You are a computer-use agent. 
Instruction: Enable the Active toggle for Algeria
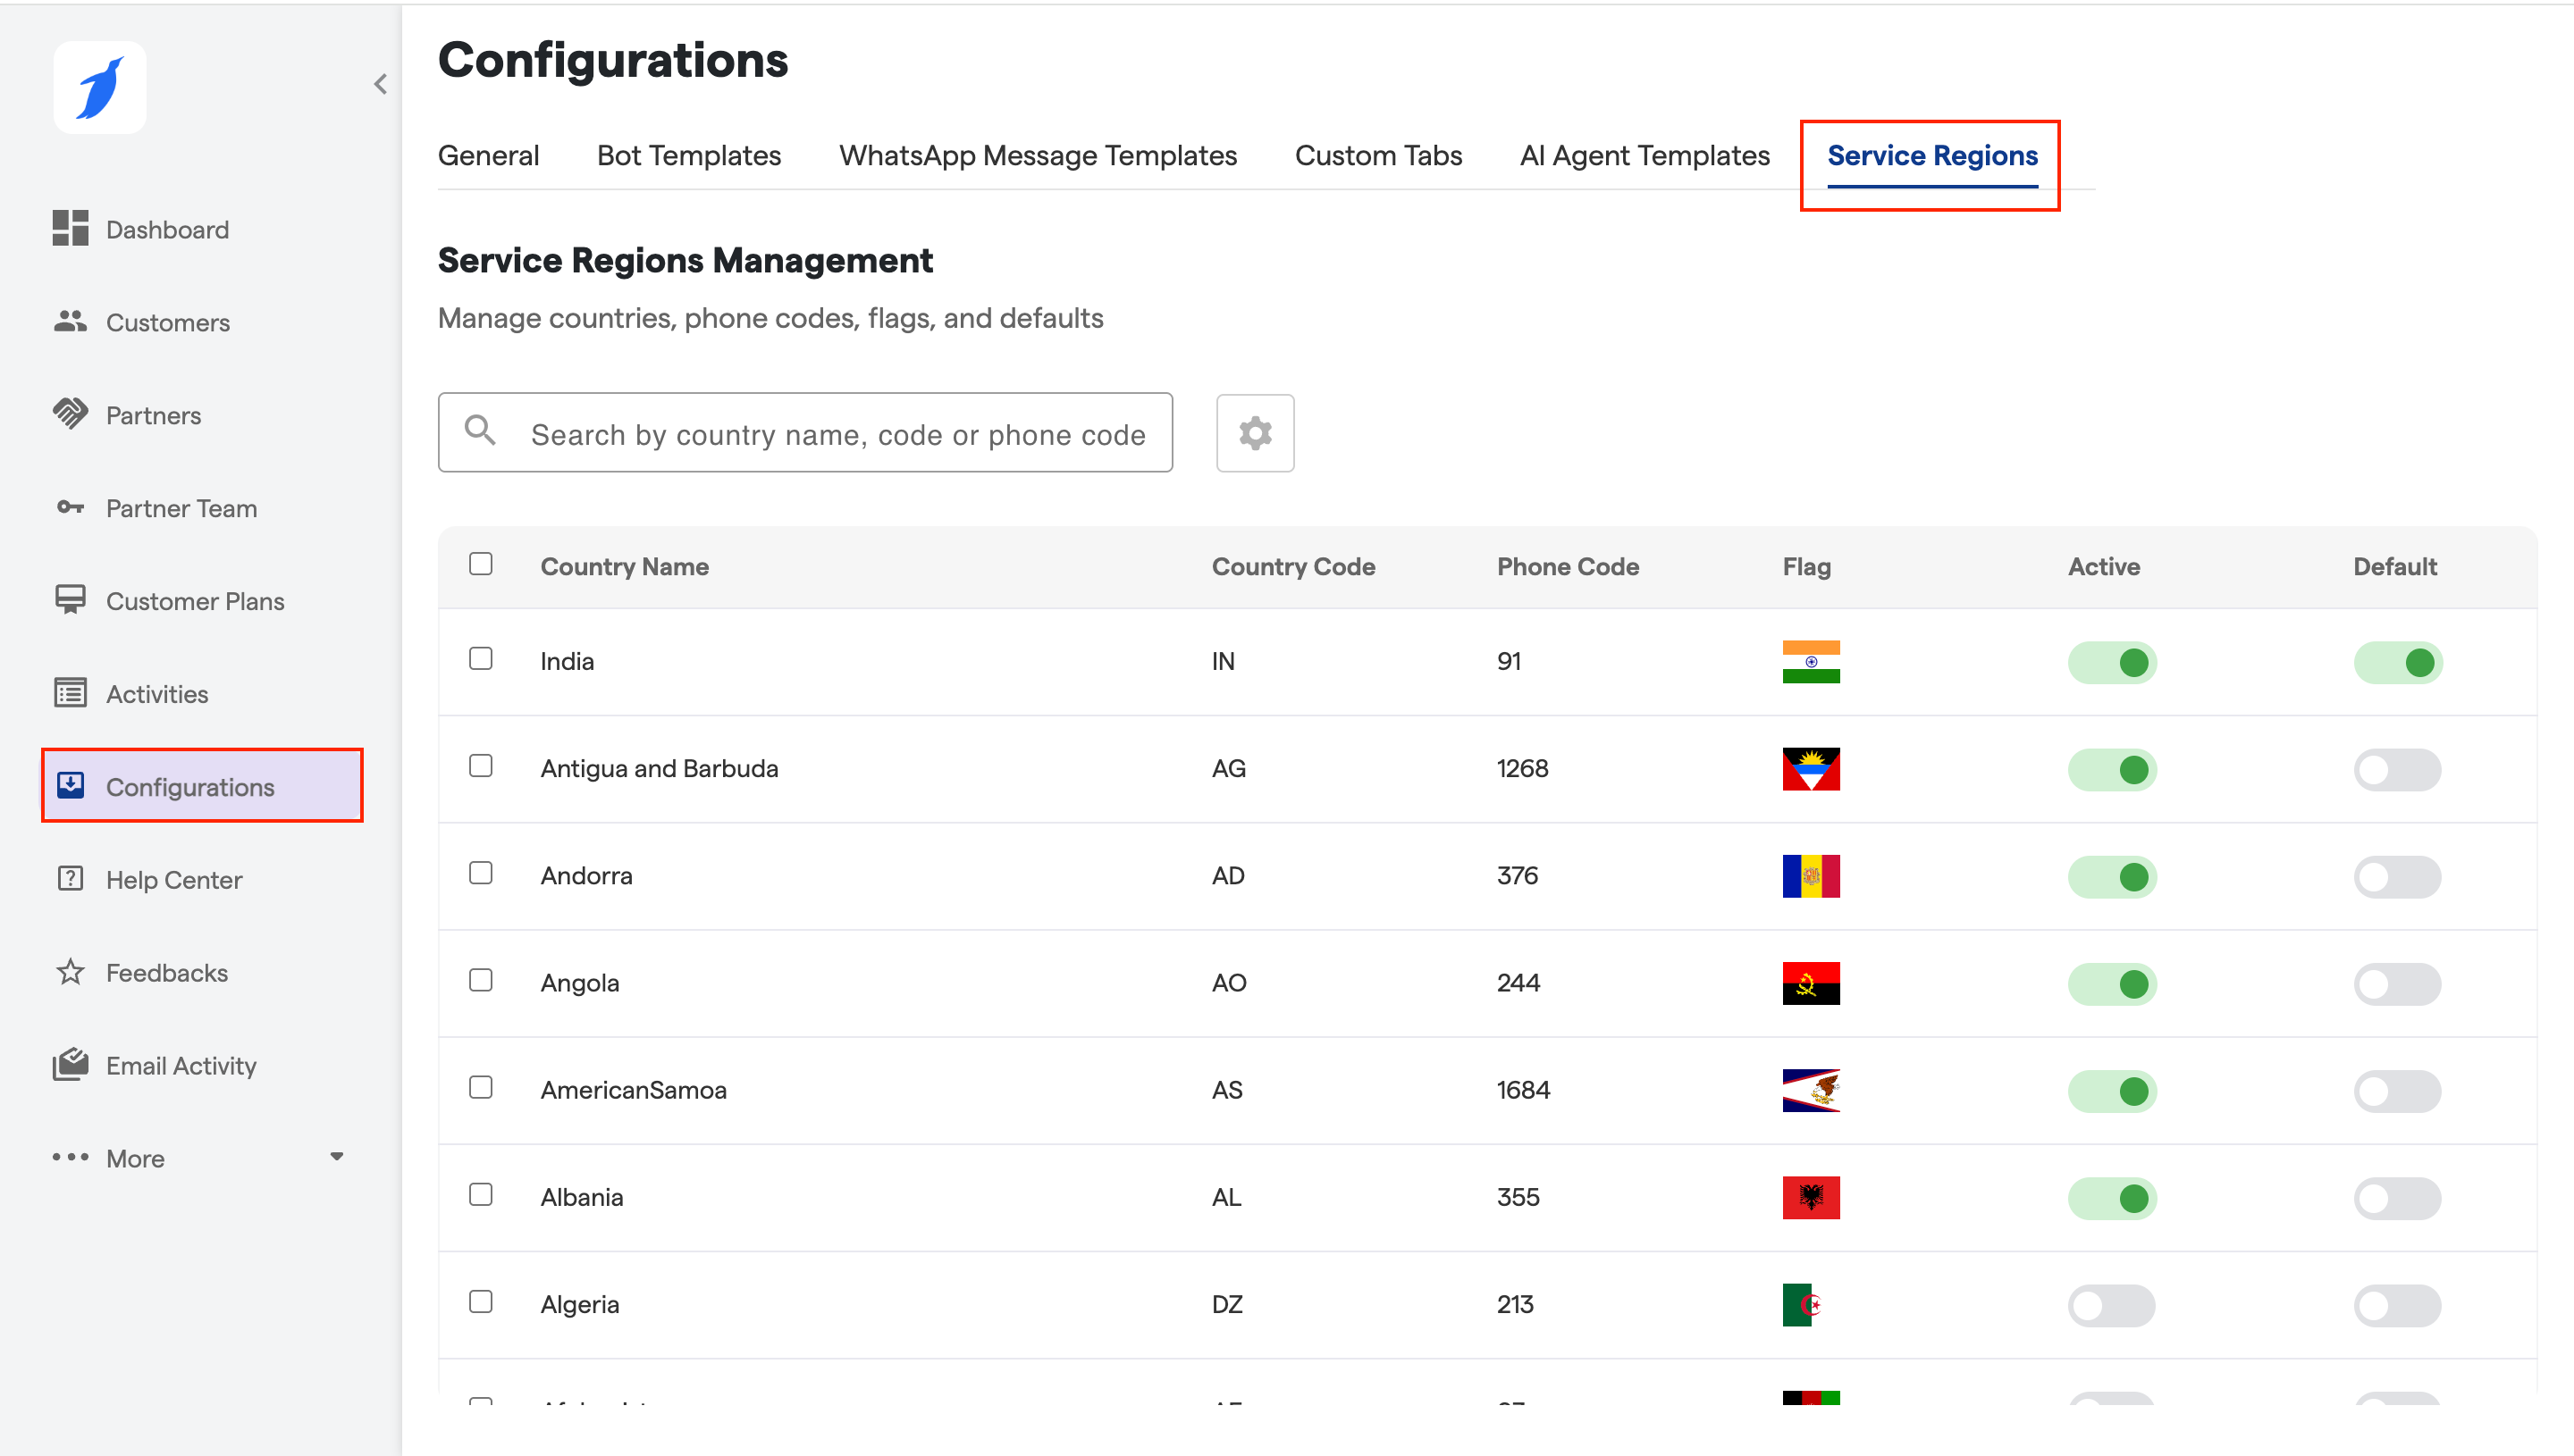2111,1305
